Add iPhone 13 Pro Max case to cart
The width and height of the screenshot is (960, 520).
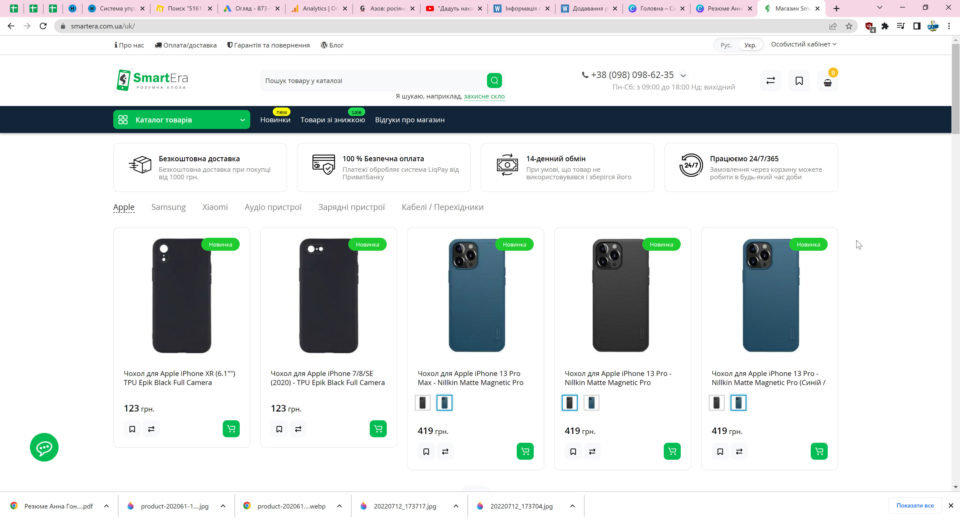(x=525, y=451)
